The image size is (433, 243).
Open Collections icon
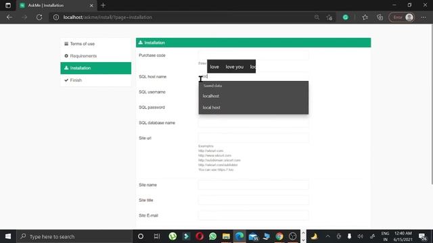point(380,17)
